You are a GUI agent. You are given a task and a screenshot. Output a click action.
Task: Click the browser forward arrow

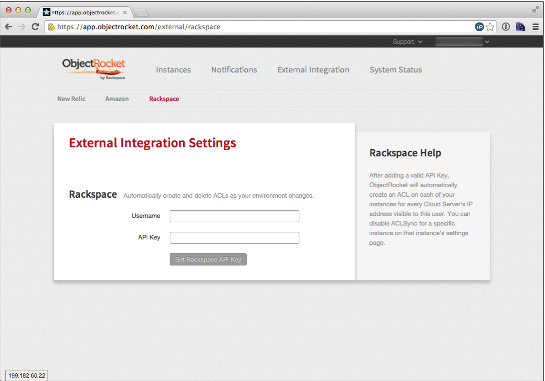[x=22, y=27]
